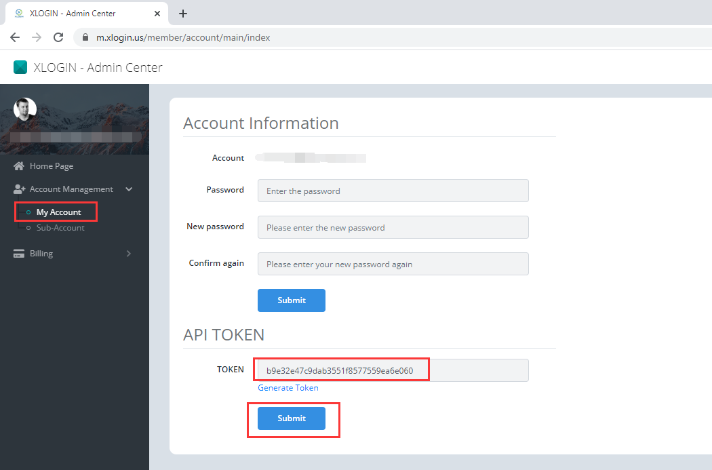
Task: Select My Account in sidebar
Action: pyautogui.click(x=58, y=212)
